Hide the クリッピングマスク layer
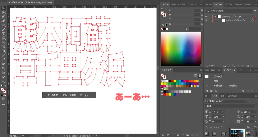258x137 pixels. click(x=206, y=16)
